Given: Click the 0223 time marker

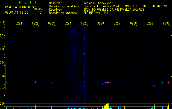Looking at the screenshot, I should coord(51,23).
